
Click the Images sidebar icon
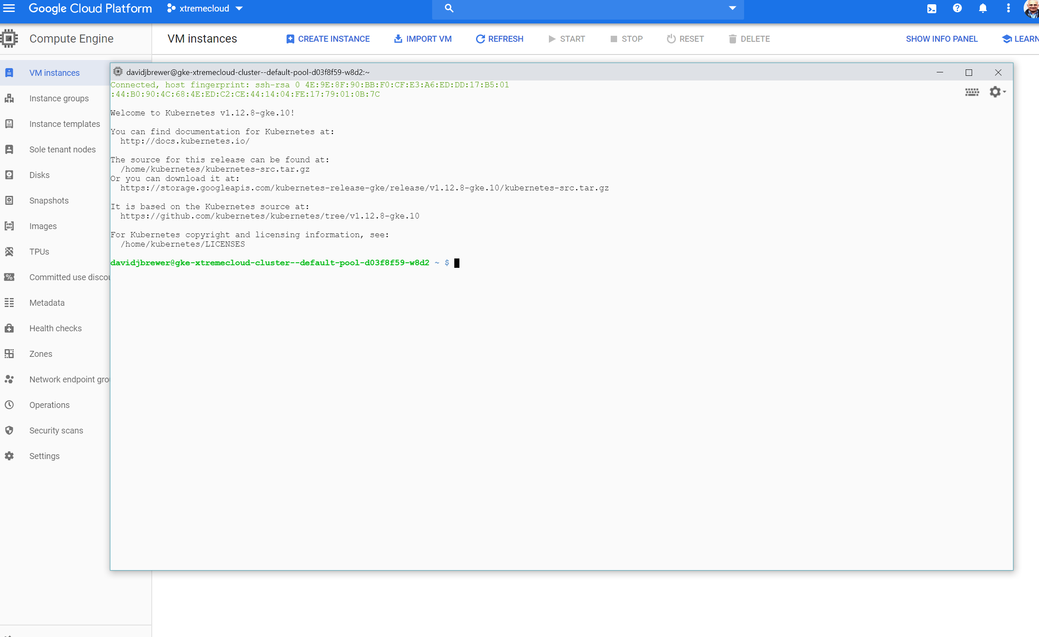coord(9,226)
